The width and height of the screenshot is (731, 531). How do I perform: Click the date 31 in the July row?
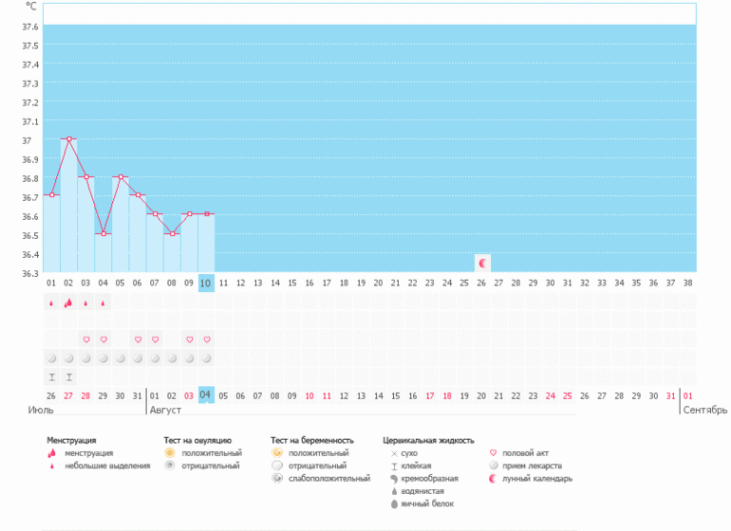pyautogui.click(x=137, y=396)
